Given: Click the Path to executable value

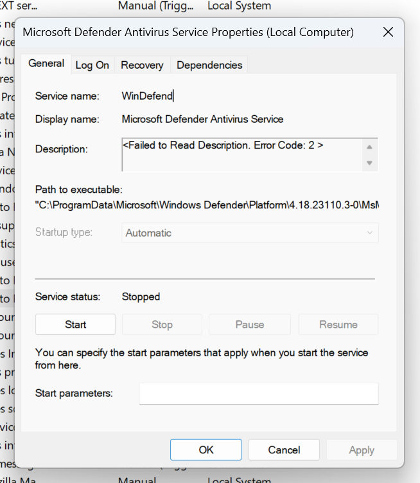Looking at the screenshot, I should click(207, 205).
